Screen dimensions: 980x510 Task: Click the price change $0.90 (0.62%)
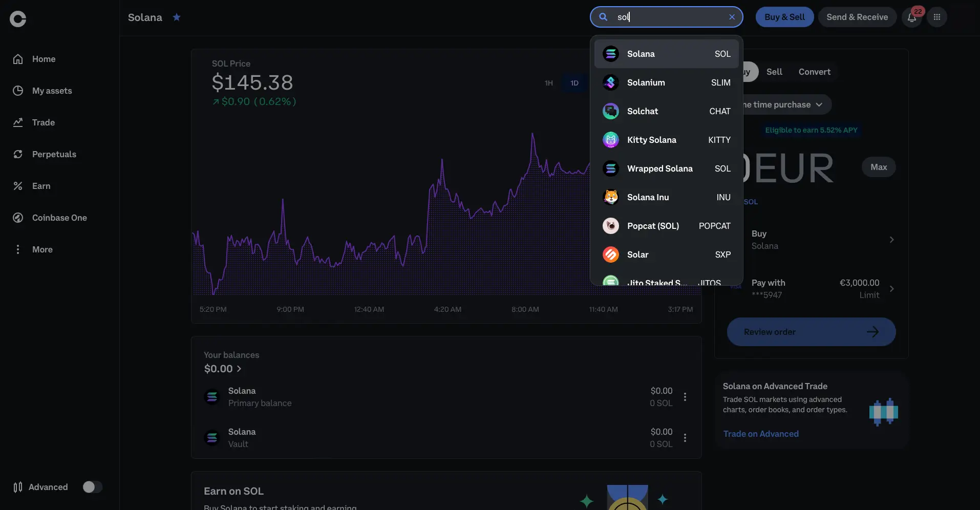(254, 101)
